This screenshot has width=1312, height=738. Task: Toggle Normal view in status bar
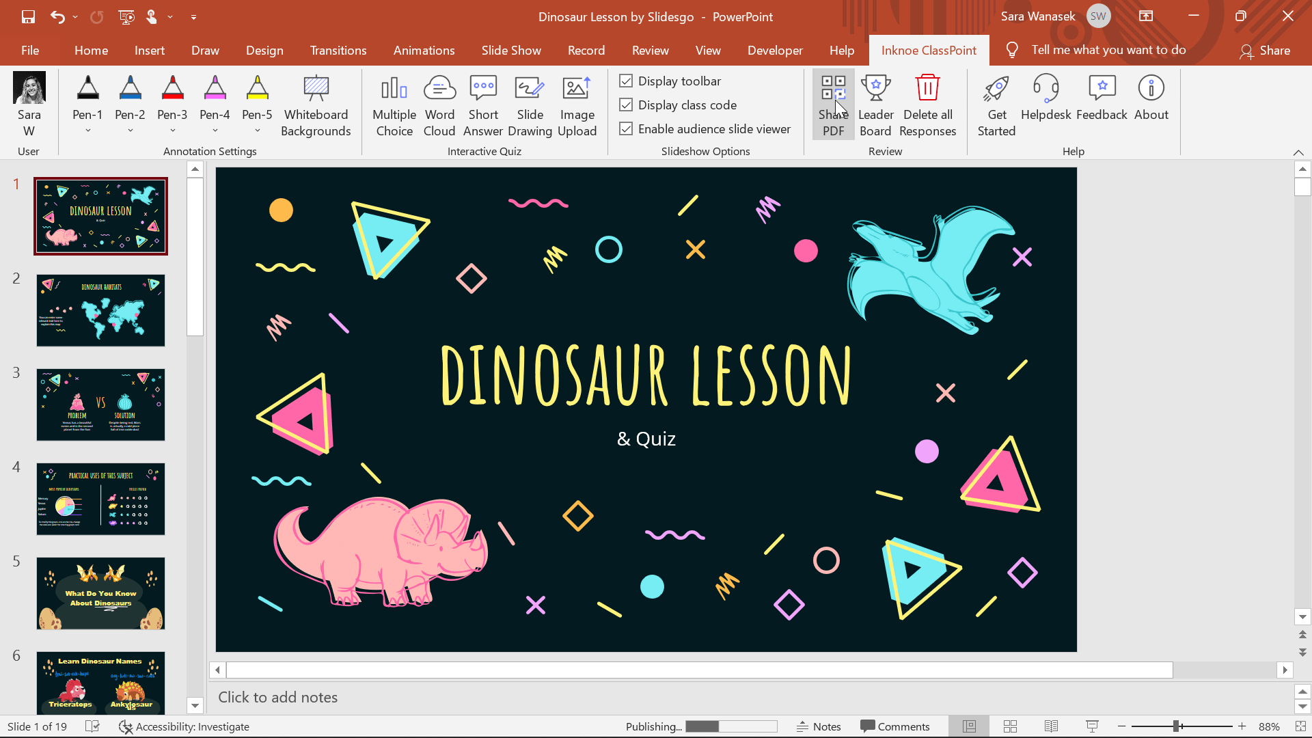click(969, 726)
